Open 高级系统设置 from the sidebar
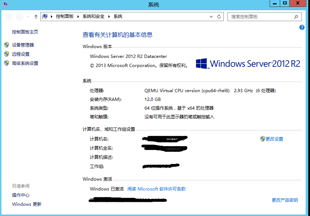 point(25,63)
